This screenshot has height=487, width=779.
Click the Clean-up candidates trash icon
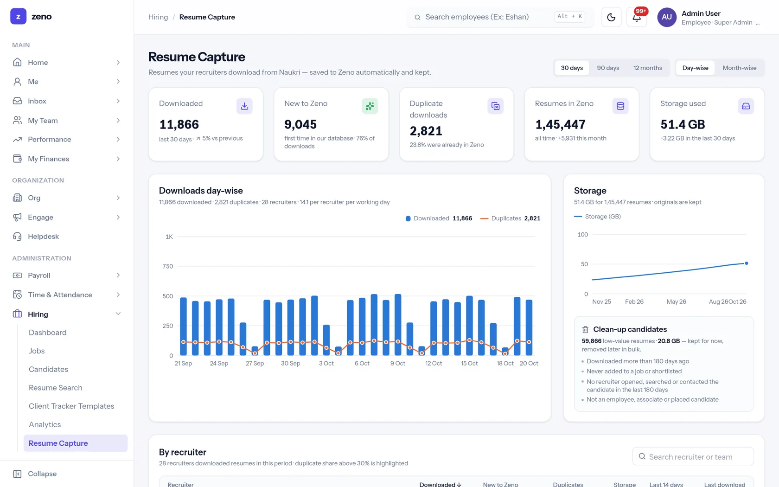point(585,329)
